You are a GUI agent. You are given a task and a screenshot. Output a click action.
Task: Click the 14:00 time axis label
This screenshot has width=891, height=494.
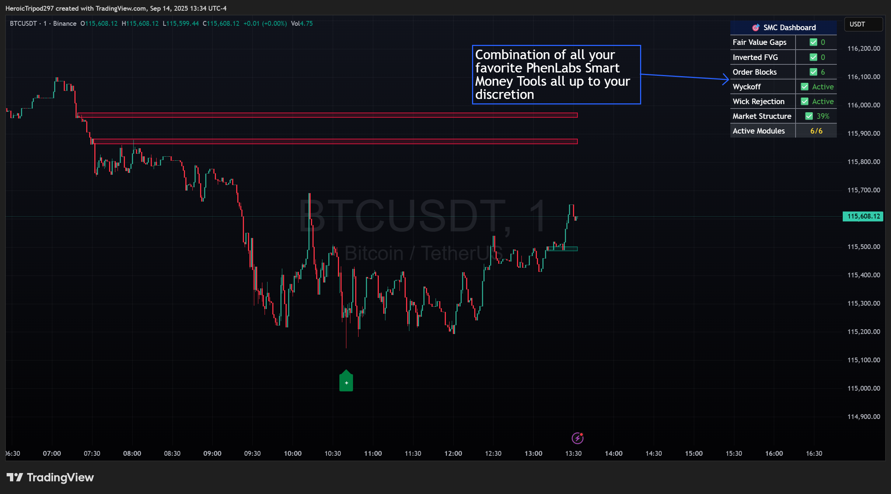click(x=614, y=454)
